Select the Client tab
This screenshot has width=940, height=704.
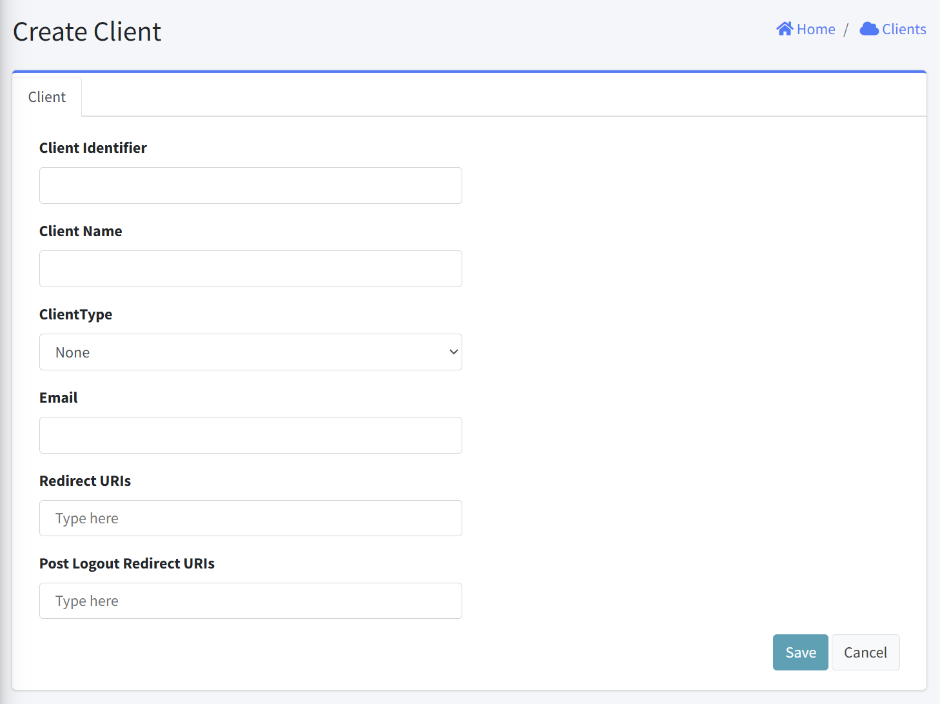pos(47,97)
